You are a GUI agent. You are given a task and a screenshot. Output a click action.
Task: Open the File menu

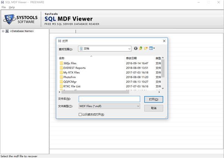(4, 7)
